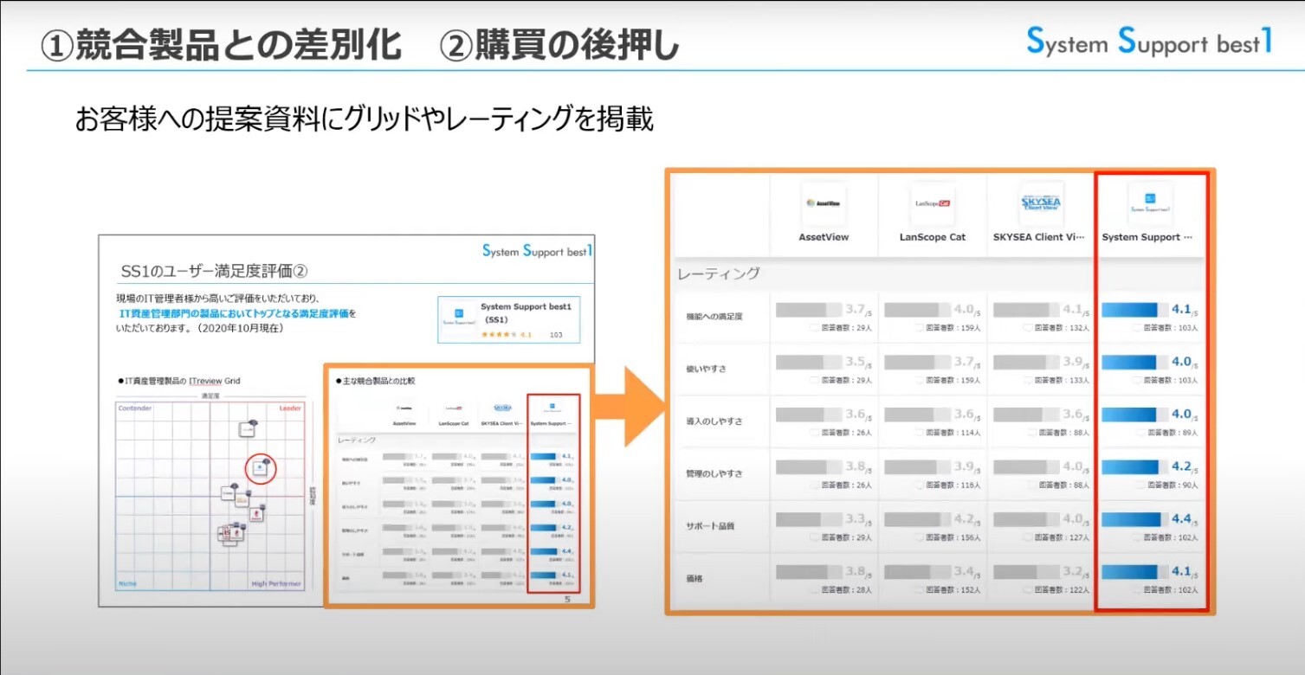The height and width of the screenshot is (675, 1305).
Task: Click the blue 4.4 サポート品質 rating bar
Action: (1134, 519)
